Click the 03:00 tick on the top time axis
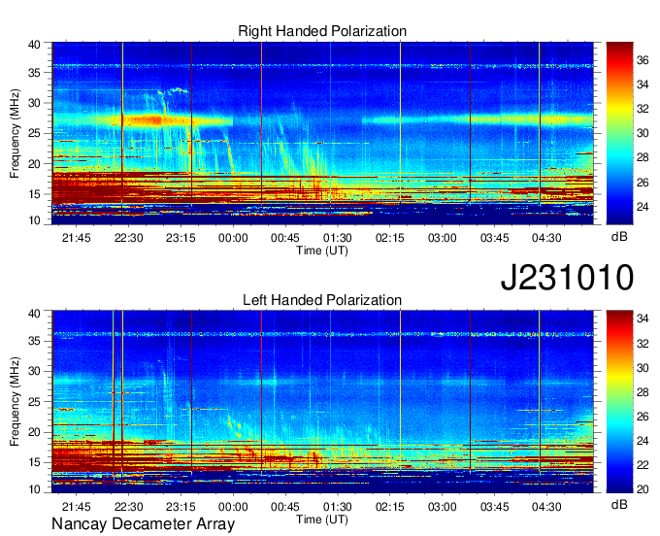Screen dimensions: 660x536 point(442,238)
